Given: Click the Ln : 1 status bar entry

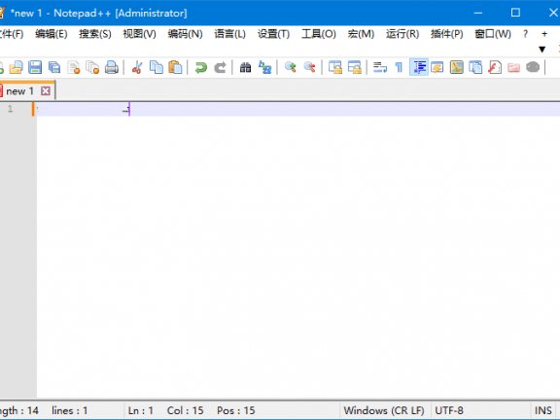Looking at the screenshot, I should 141,410.
